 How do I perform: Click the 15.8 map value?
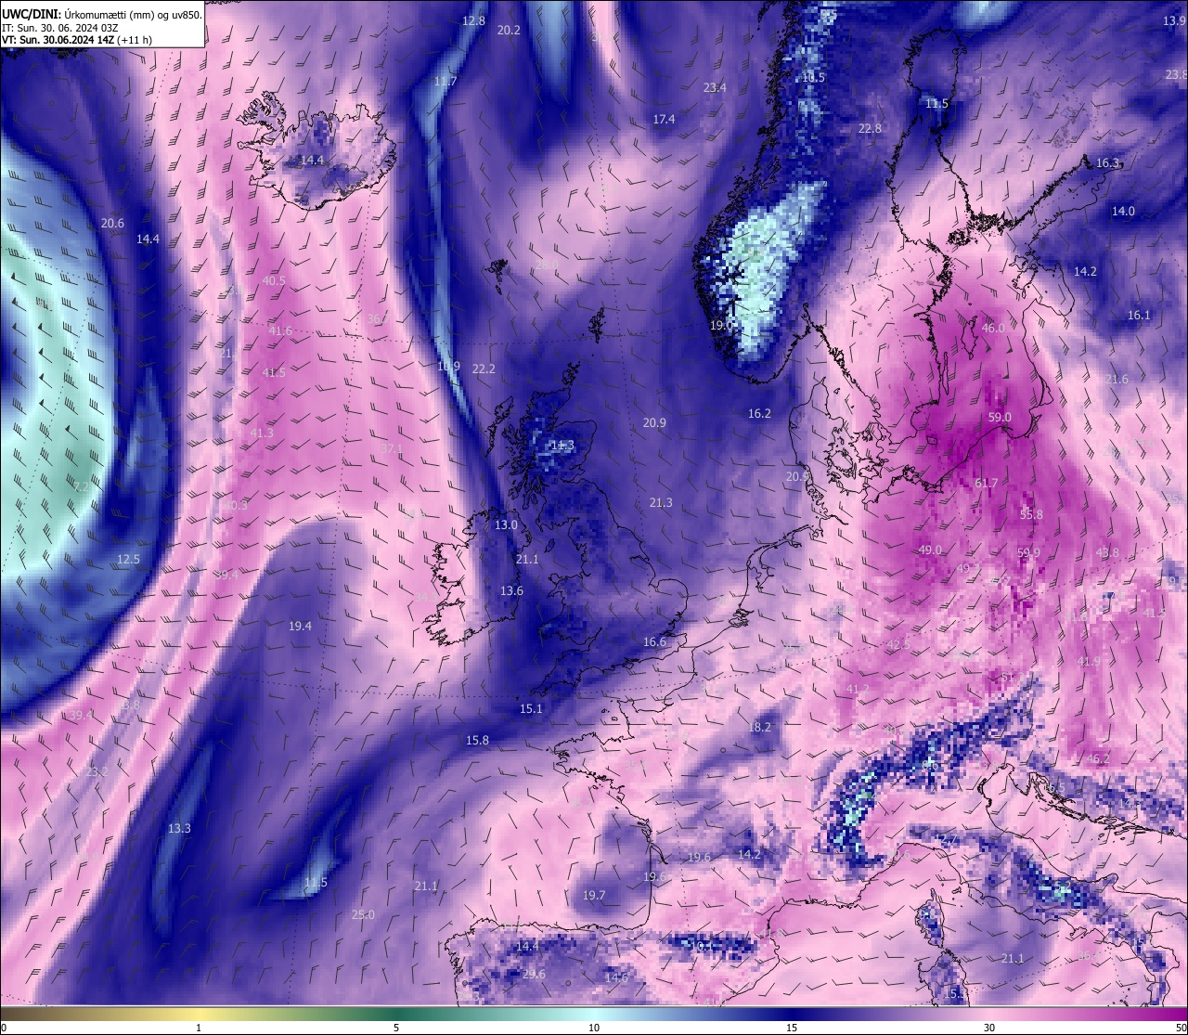click(x=477, y=740)
